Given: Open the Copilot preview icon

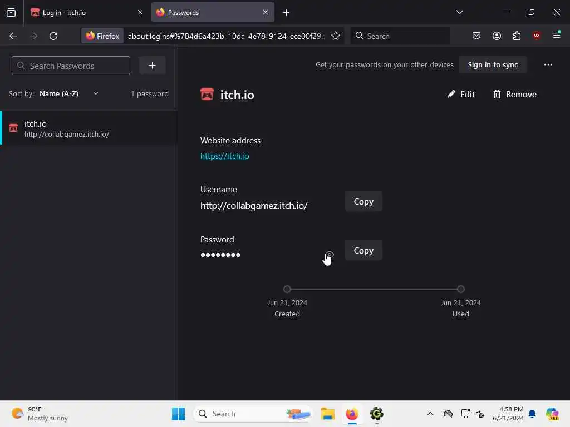Looking at the screenshot, I should 552,414.
